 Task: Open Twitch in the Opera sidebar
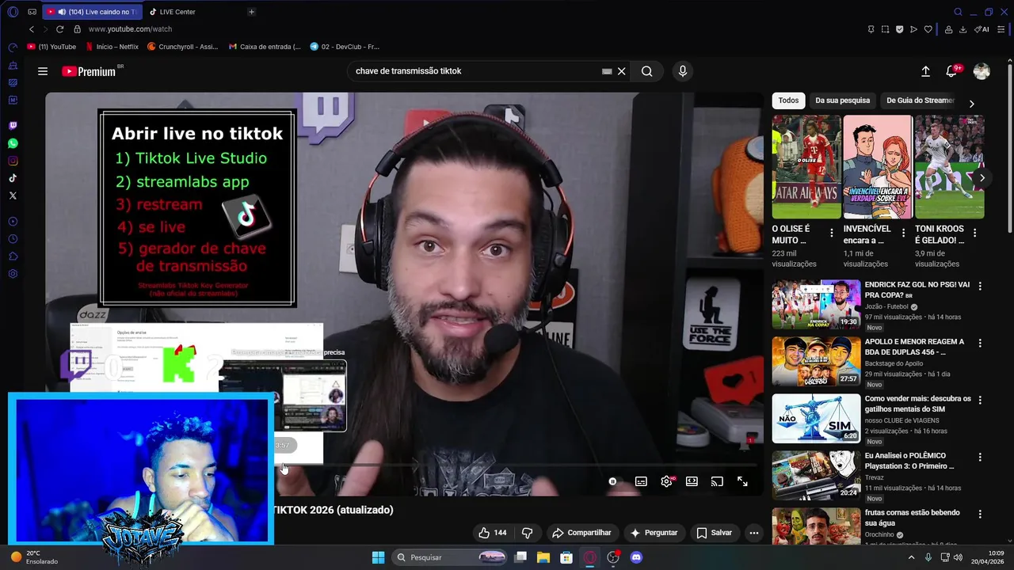click(x=13, y=126)
